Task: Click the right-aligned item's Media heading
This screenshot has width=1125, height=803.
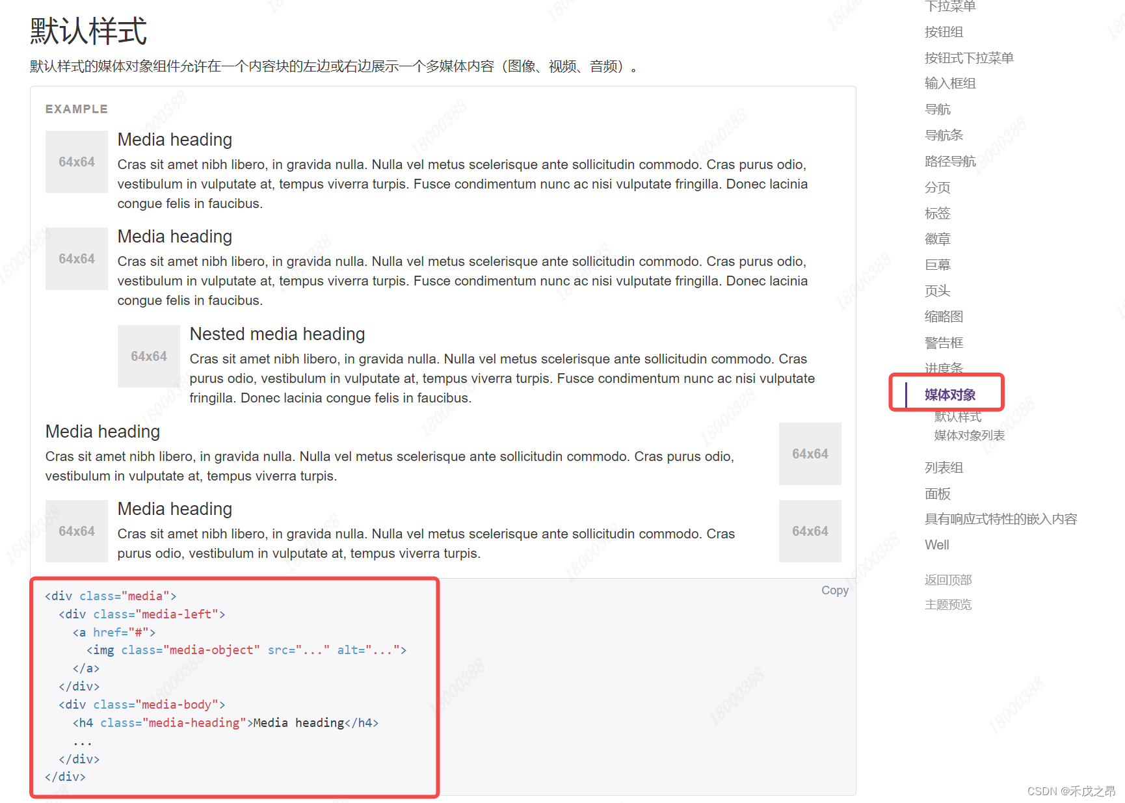Action: (x=103, y=432)
